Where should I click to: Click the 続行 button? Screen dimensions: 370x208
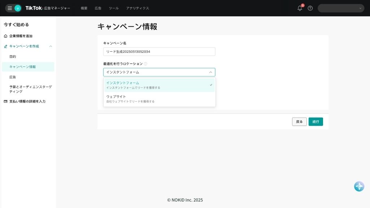pos(316,122)
